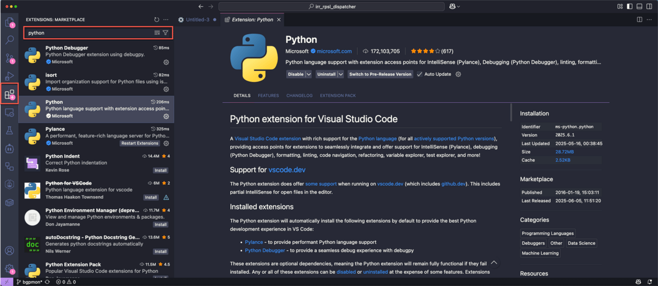The width and height of the screenshot is (658, 286).
Task: Install the Python Indent extension
Action: pyautogui.click(x=160, y=170)
